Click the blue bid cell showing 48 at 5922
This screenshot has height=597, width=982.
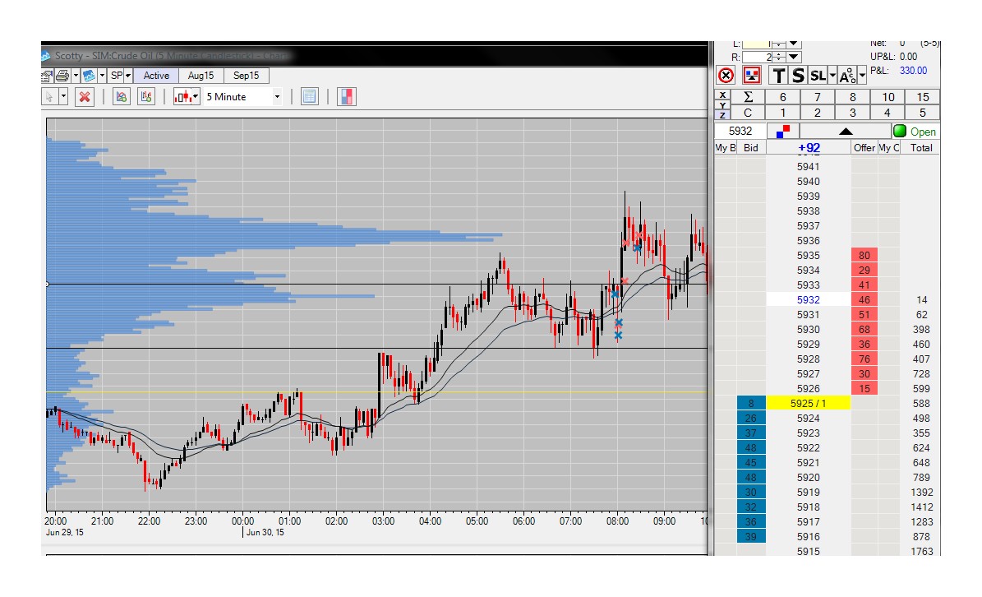(x=751, y=448)
